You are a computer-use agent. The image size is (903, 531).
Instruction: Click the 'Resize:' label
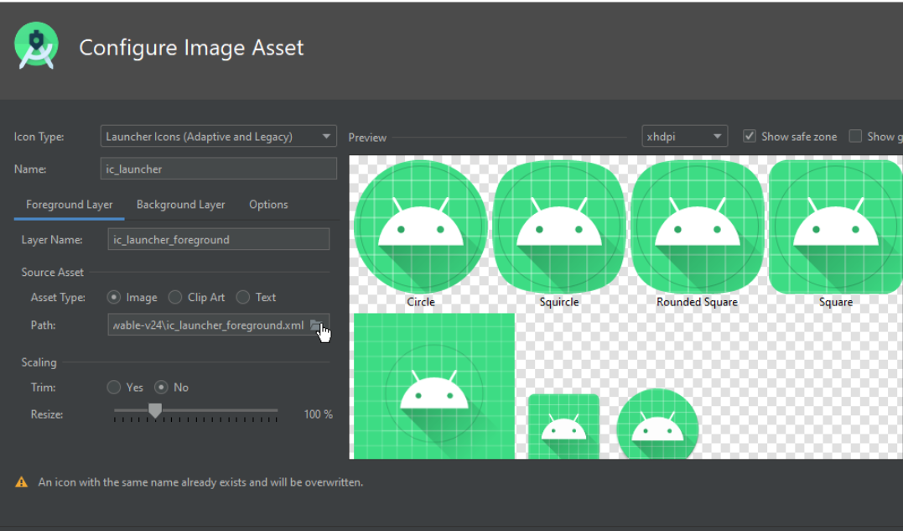pyautogui.click(x=47, y=414)
